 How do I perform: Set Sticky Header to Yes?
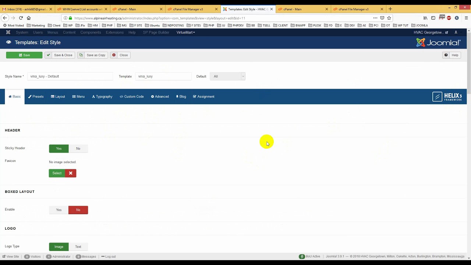pos(59,148)
